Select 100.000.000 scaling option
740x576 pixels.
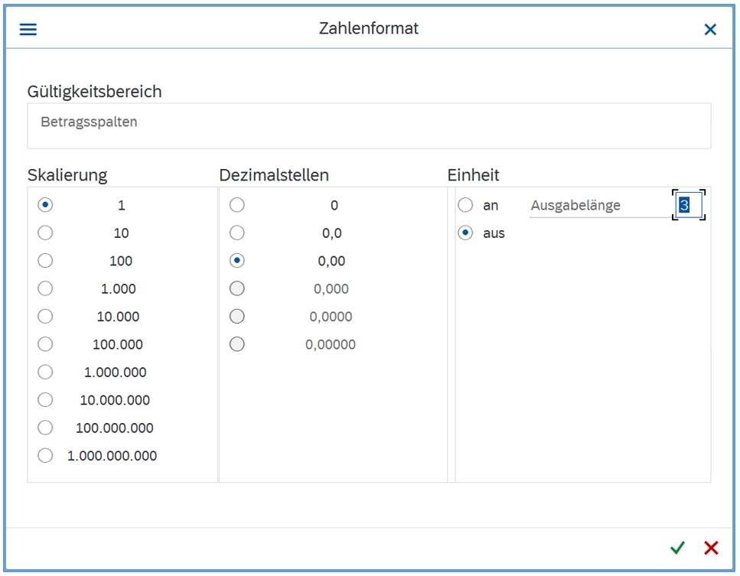pyautogui.click(x=46, y=428)
